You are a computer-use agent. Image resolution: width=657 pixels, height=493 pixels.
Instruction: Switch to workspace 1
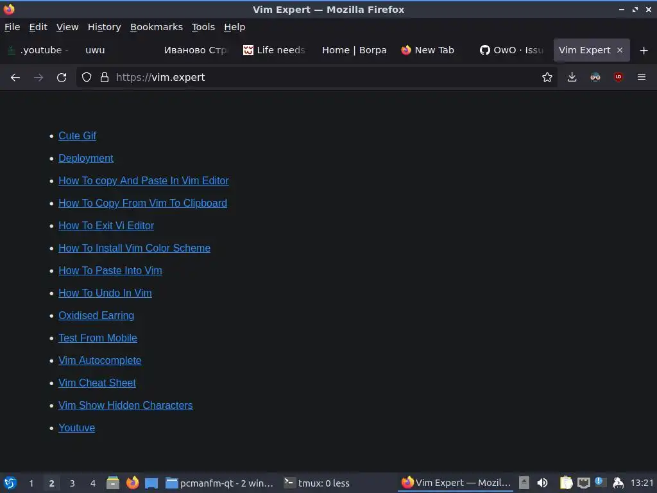tap(31, 483)
